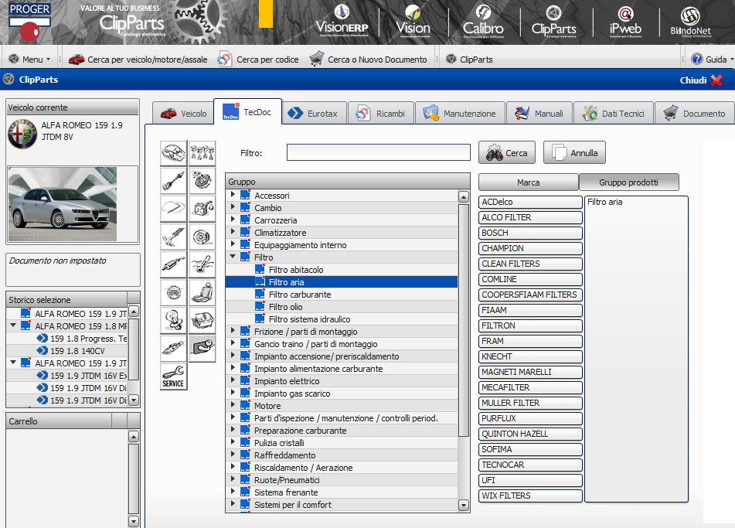
Task: Select the suspension category icon
Action: point(173,237)
